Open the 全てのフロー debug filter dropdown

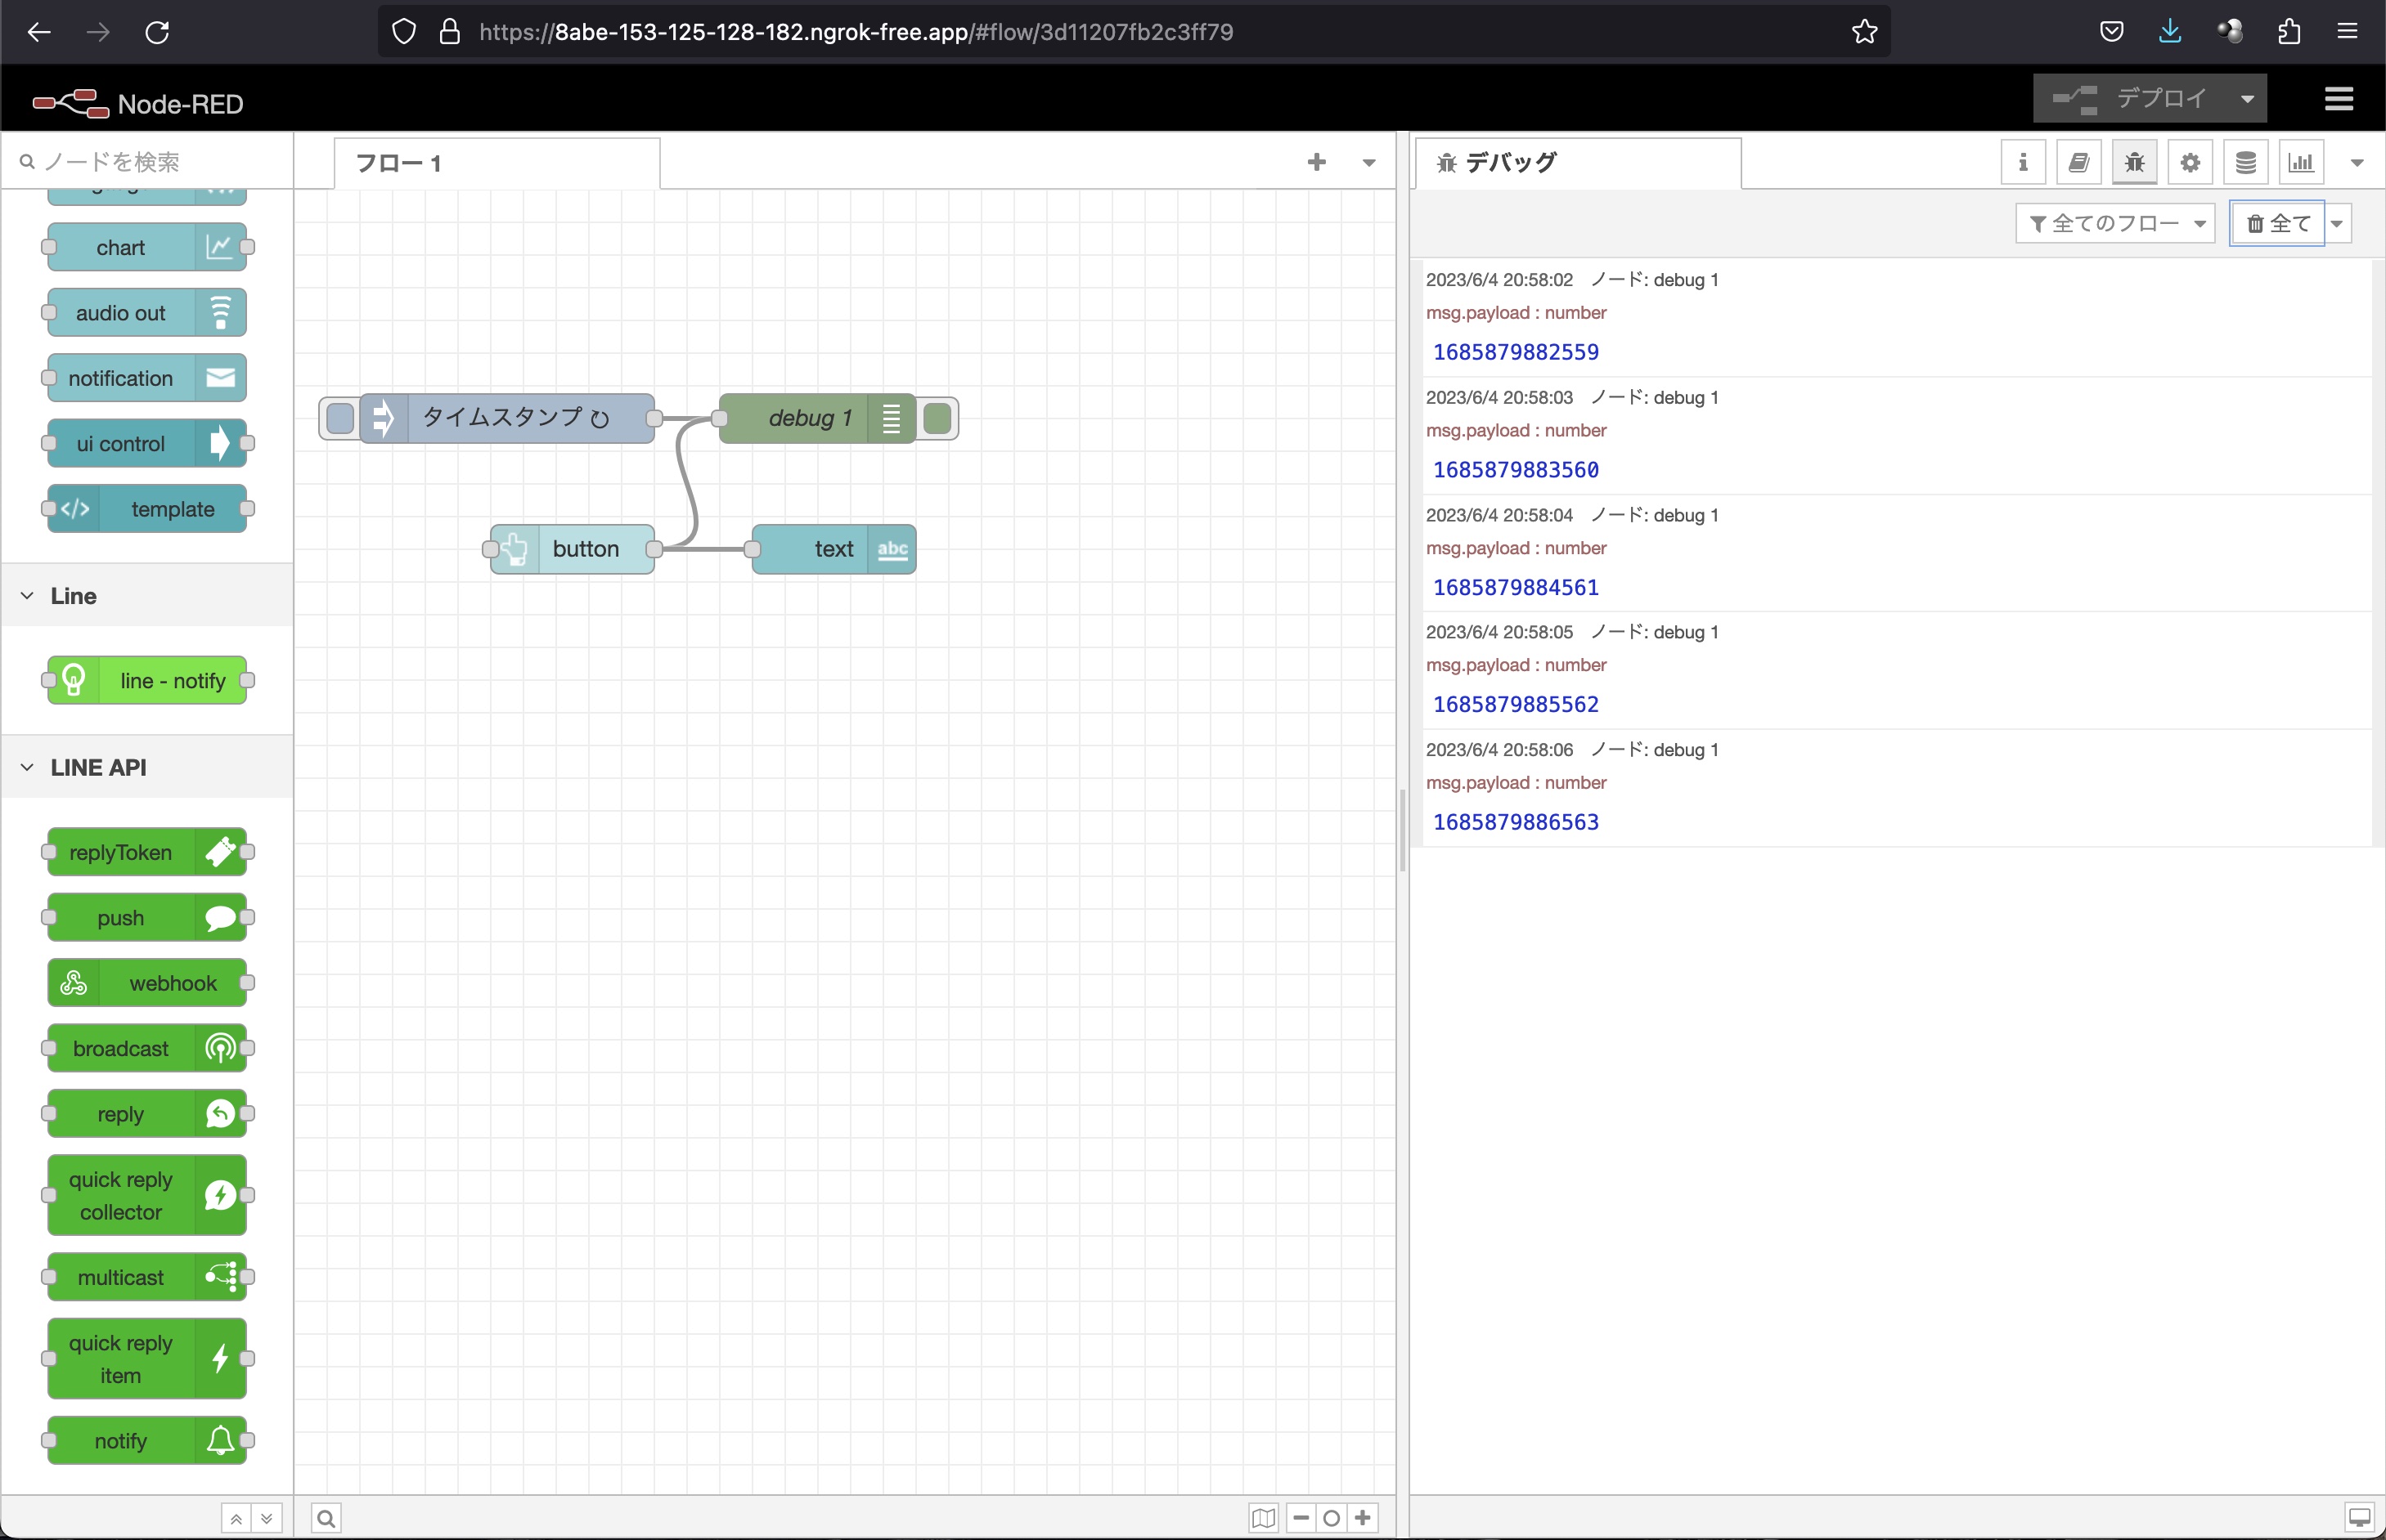tap(2117, 223)
